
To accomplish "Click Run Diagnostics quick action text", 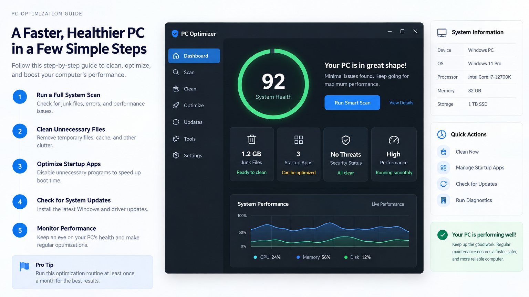I will [x=474, y=200].
